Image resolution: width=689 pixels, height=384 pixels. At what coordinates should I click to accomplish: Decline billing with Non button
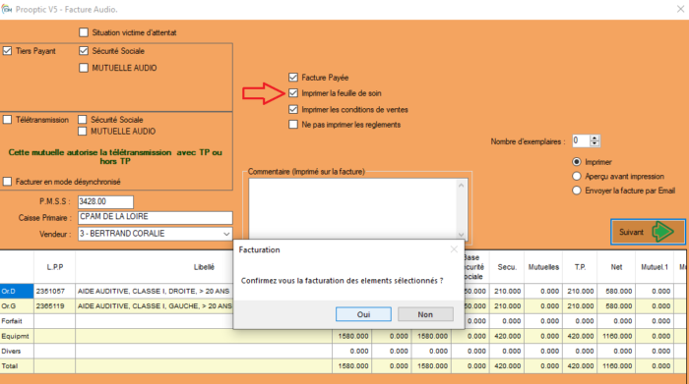tap(425, 314)
